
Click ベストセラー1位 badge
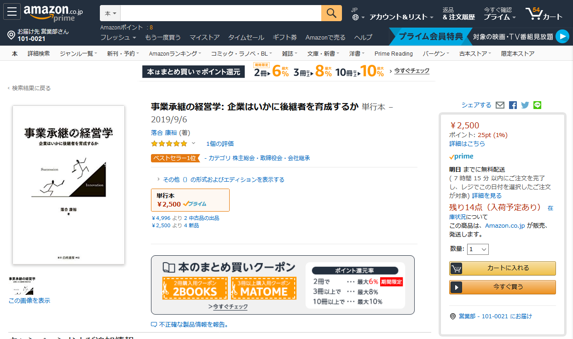[176, 158]
